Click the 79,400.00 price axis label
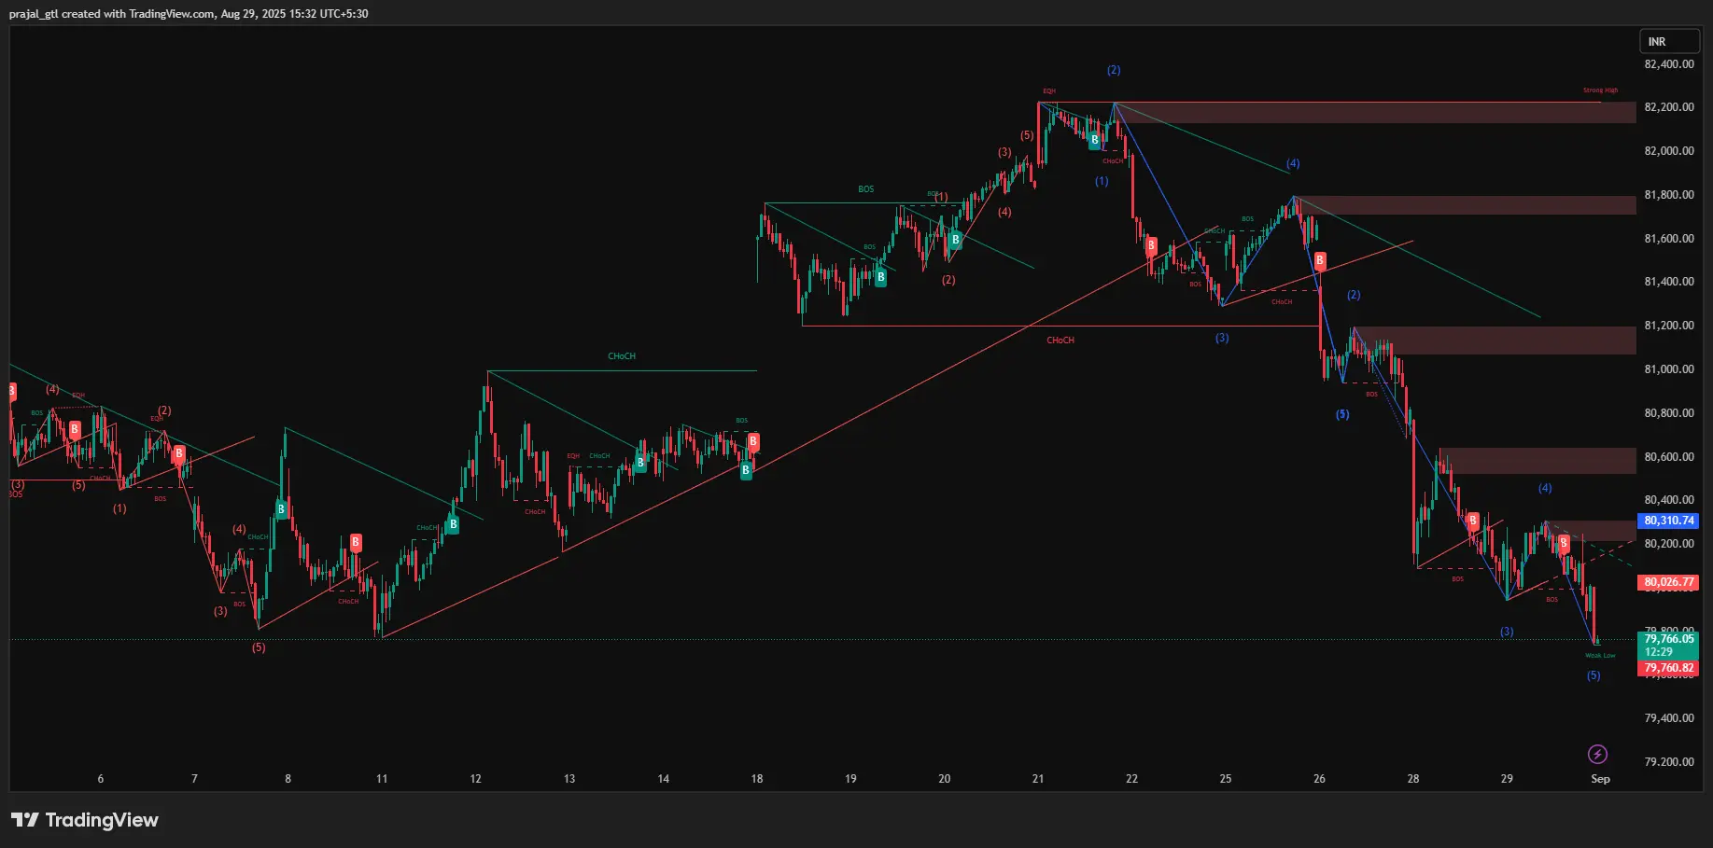The width and height of the screenshot is (1713, 848). coord(1669,718)
